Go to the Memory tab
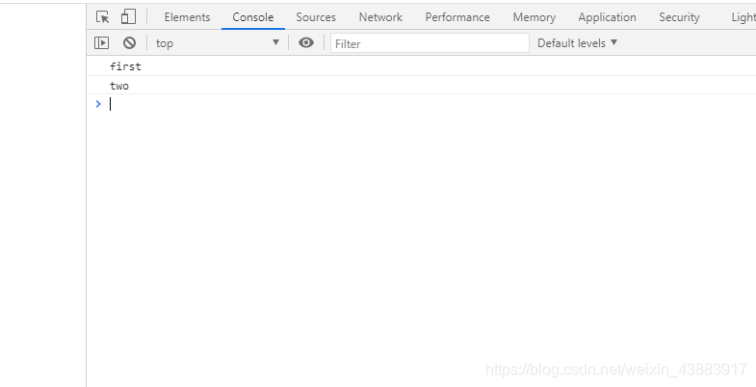The height and width of the screenshot is (387, 756). pos(534,17)
